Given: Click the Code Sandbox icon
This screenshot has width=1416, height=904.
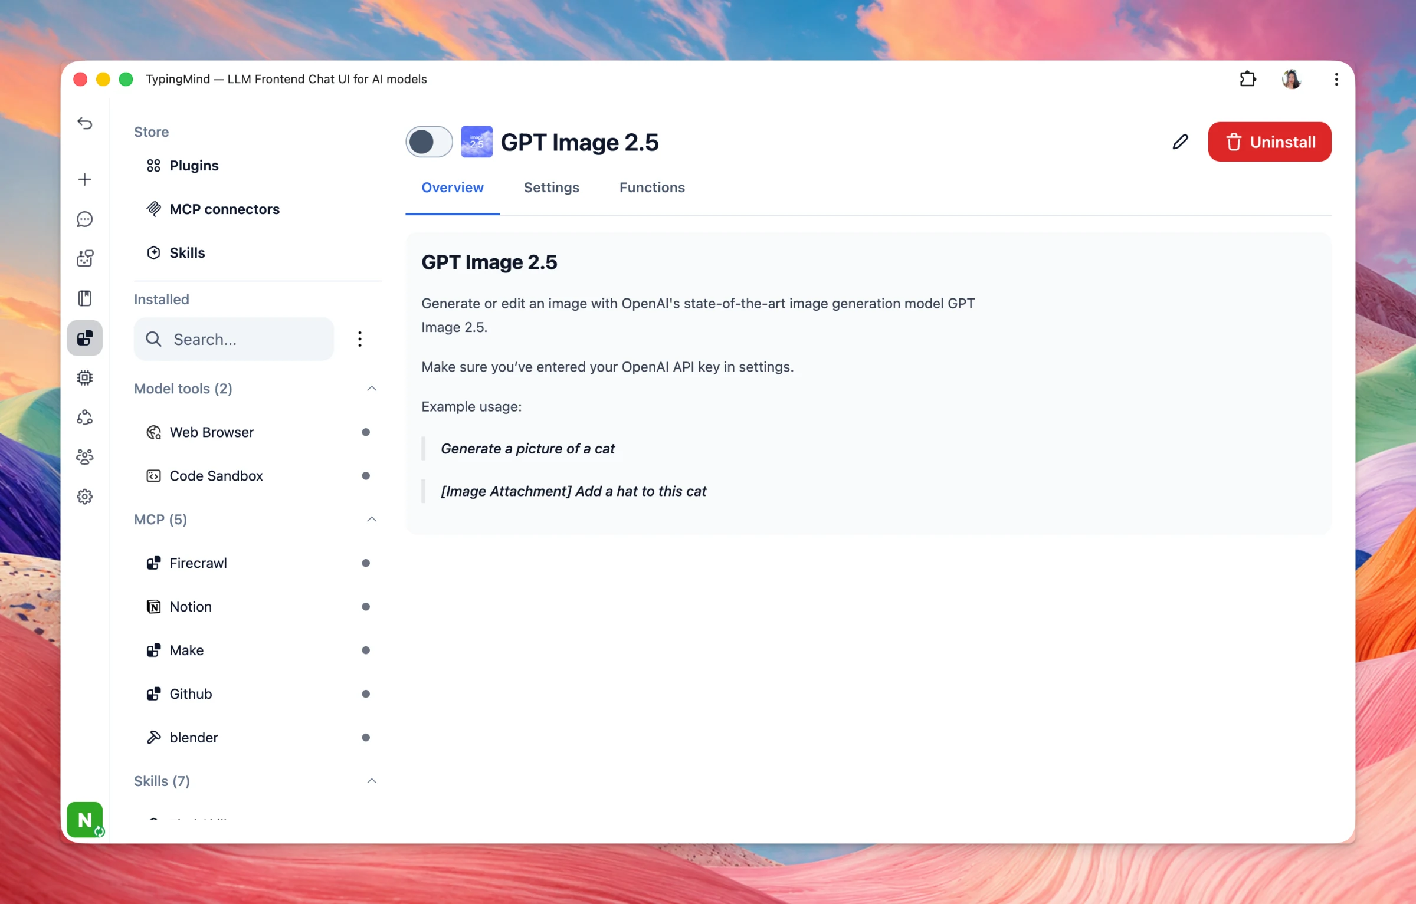Looking at the screenshot, I should click(x=153, y=476).
